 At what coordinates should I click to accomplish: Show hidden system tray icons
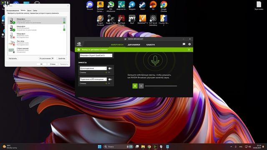click(x=231, y=147)
